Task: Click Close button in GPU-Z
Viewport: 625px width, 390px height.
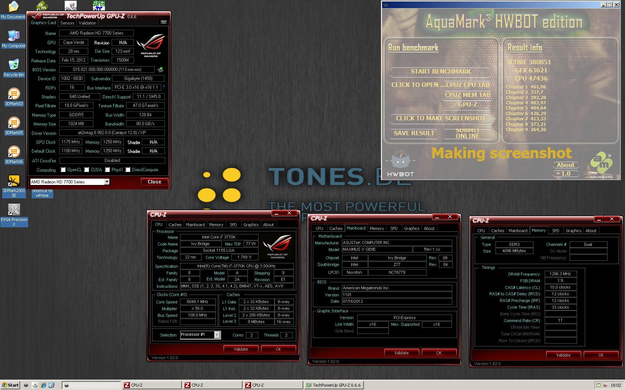Action: point(154,182)
